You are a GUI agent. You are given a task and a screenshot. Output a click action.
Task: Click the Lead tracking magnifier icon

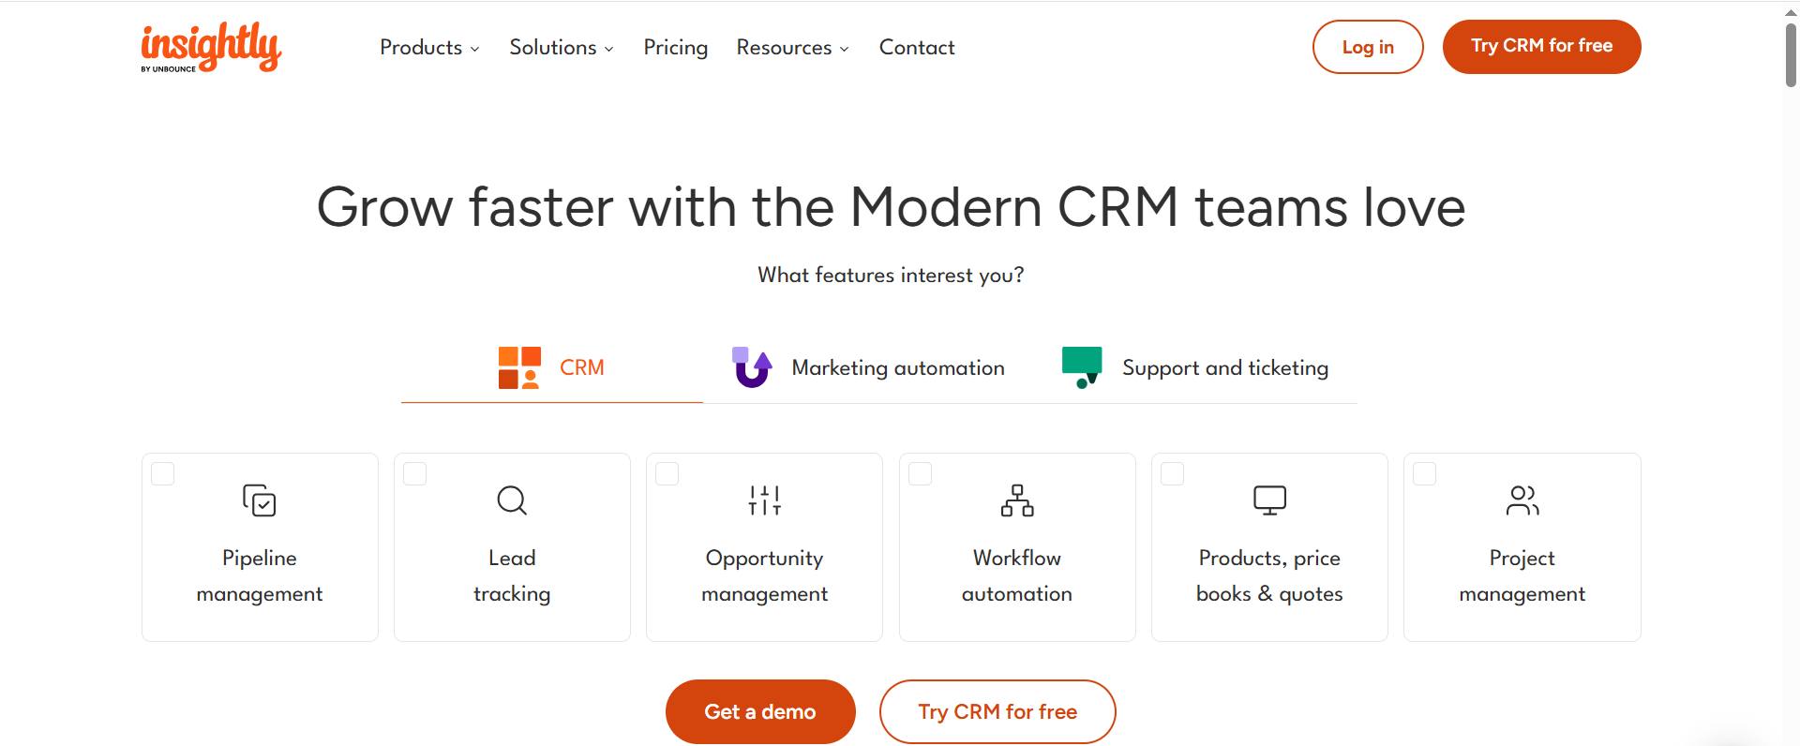tap(512, 500)
